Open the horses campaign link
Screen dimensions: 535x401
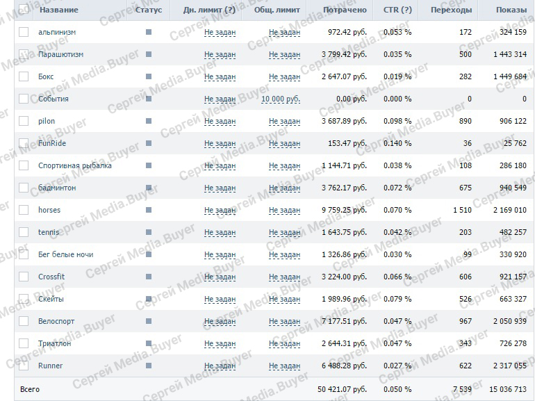49,210
